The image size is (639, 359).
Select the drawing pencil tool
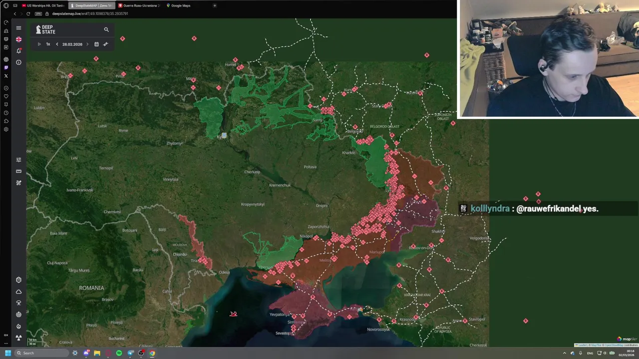coord(18,183)
